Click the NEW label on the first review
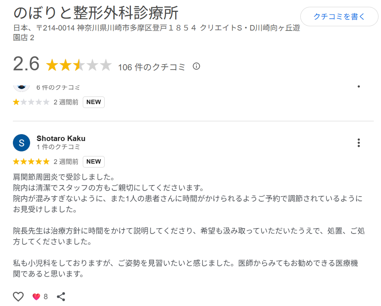The image size is (381, 306). click(x=94, y=102)
